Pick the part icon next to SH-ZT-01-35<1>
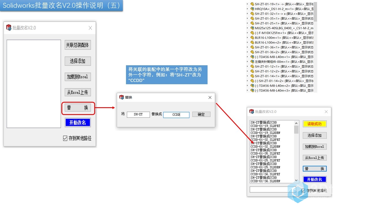369x207 pixels. pyautogui.click(x=252, y=18)
